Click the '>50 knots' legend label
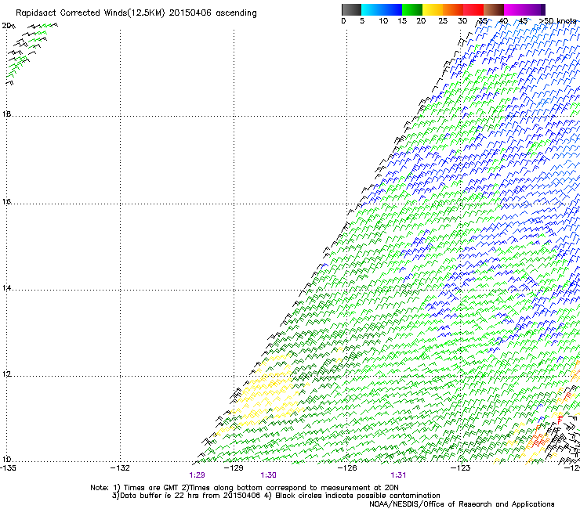The width and height of the screenshot is (580, 509). tap(557, 21)
